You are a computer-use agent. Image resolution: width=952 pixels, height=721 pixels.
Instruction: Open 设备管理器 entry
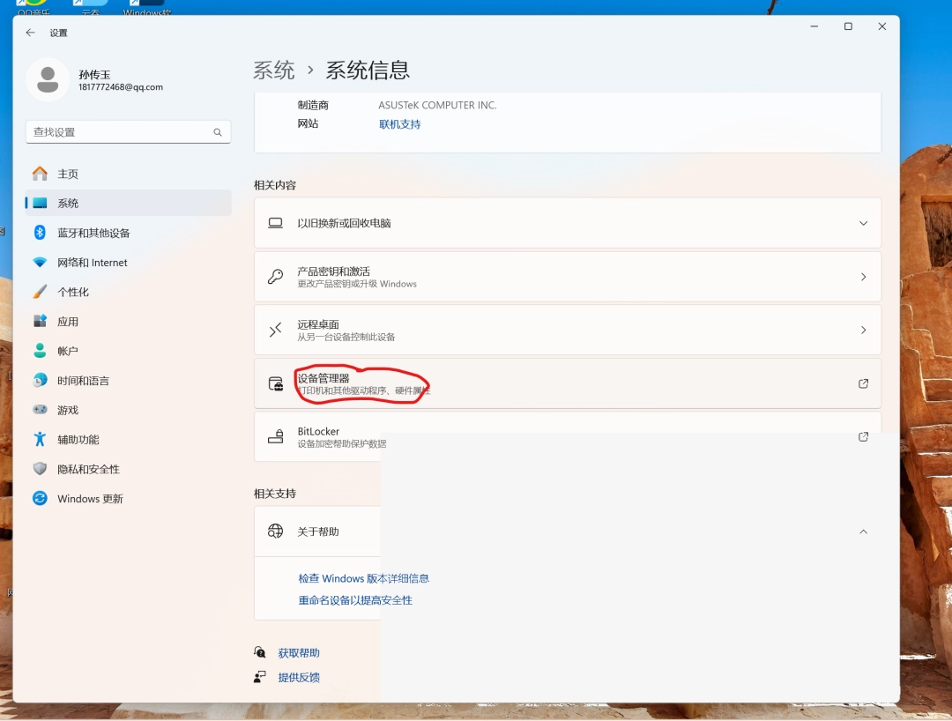(x=568, y=383)
